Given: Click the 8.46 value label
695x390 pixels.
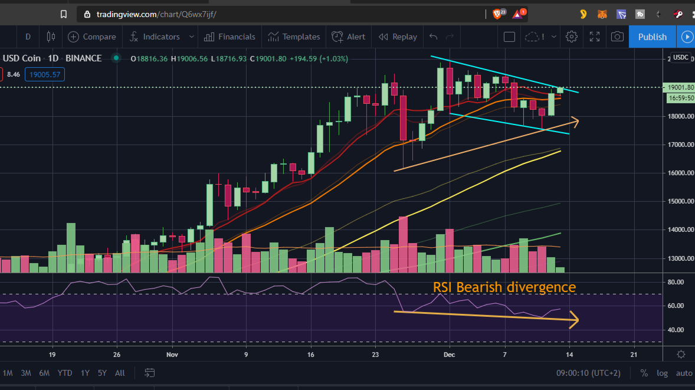Looking at the screenshot, I should (x=14, y=74).
